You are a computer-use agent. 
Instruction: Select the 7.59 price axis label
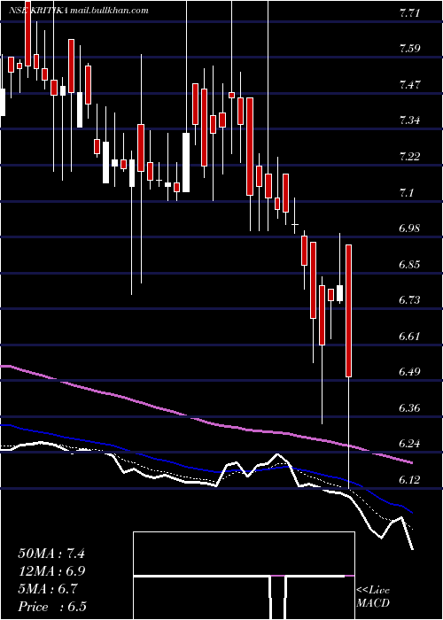coord(409,50)
